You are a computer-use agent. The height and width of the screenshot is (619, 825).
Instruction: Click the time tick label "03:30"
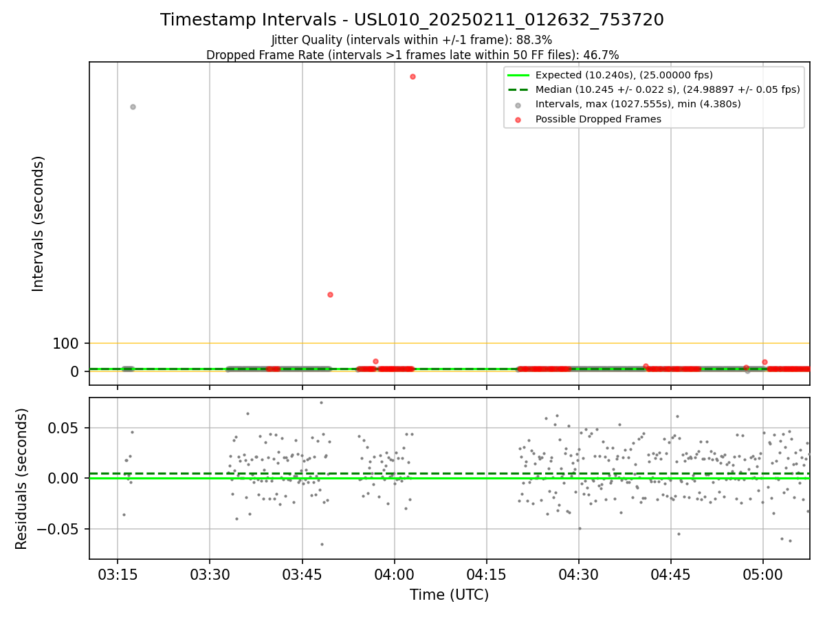pyautogui.click(x=210, y=574)
